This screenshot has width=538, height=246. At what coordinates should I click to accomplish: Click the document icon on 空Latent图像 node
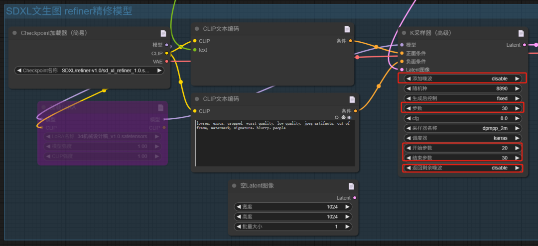pyautogui.click(x=351, y=186)
